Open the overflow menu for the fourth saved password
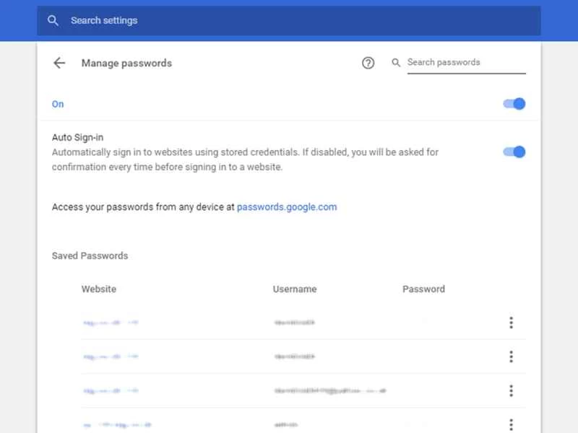Image resolution: width=578 pixels, height=433 pixels. point(511,424)
